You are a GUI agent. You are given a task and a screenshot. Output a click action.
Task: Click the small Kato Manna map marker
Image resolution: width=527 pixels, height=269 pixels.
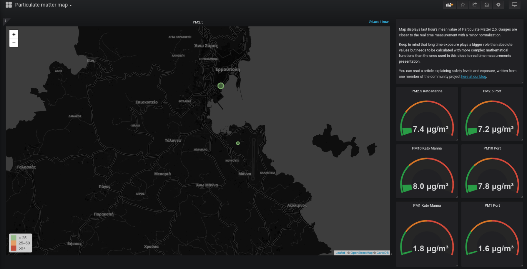coord(238,143)
